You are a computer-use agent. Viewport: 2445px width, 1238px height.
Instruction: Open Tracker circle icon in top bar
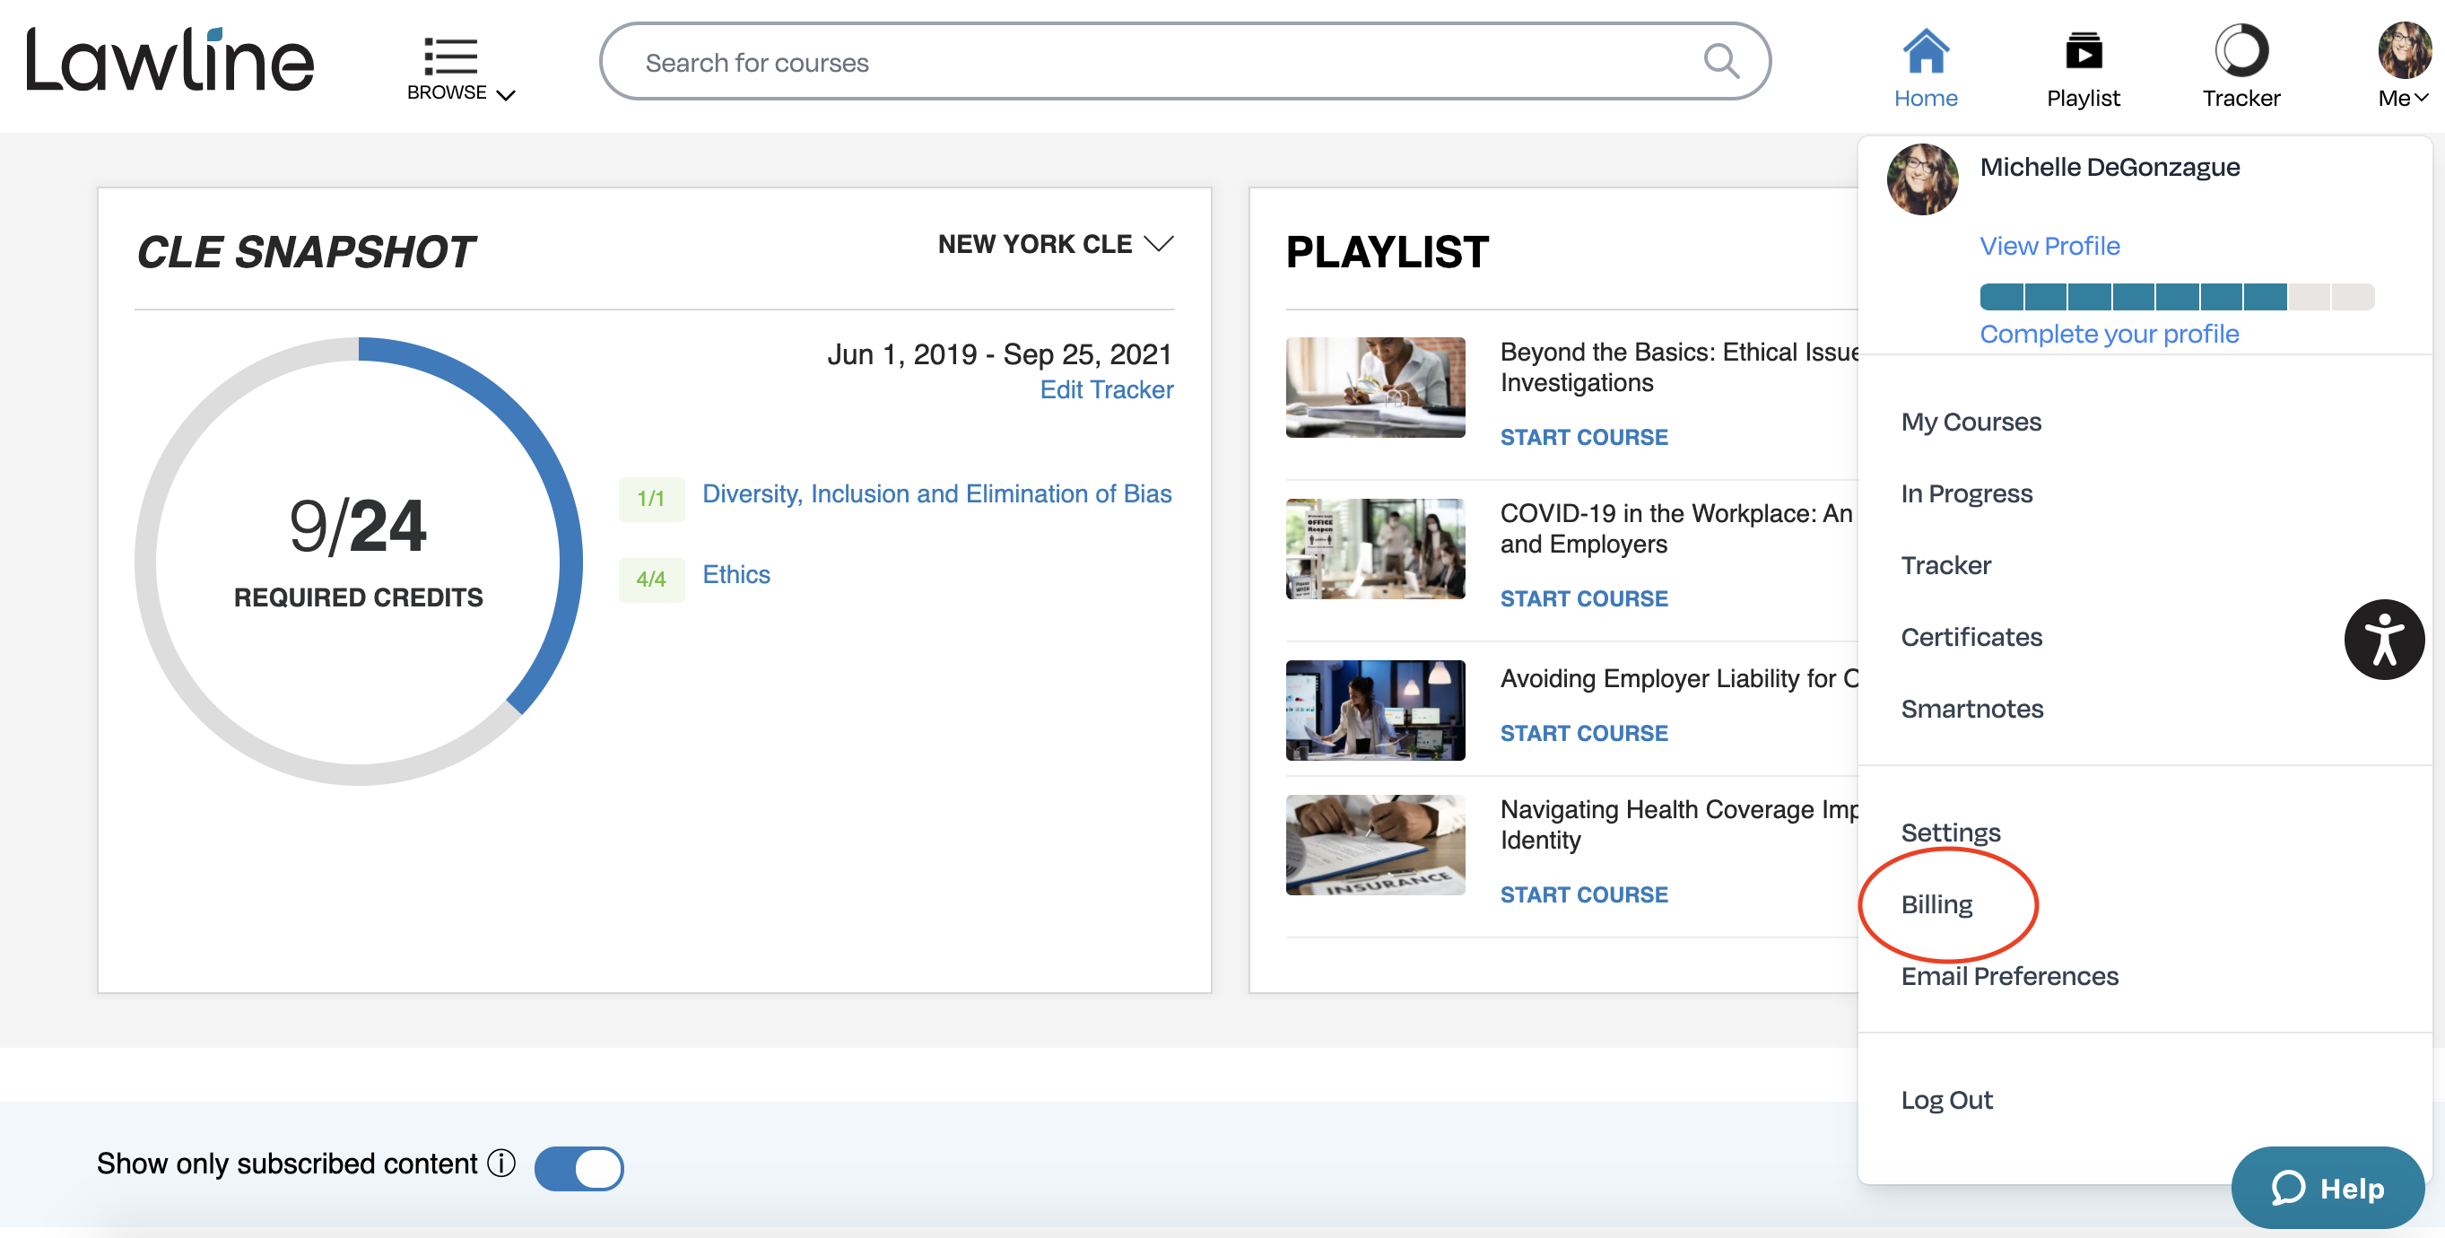(x=2241, y=51)
